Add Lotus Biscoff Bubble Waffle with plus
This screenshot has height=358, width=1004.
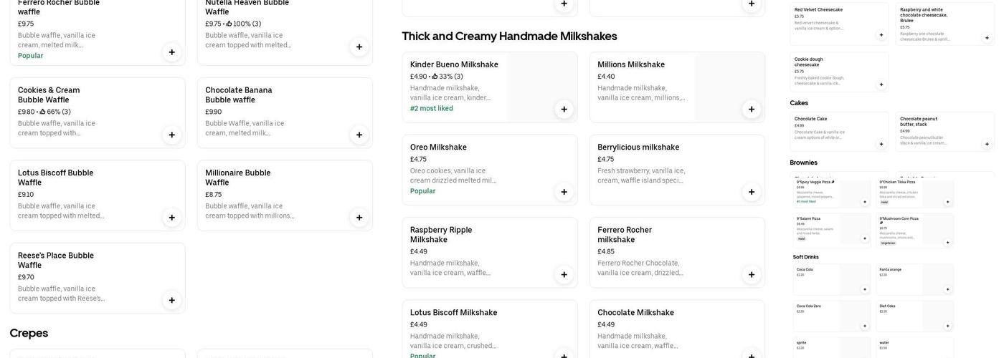click(171, 218)
